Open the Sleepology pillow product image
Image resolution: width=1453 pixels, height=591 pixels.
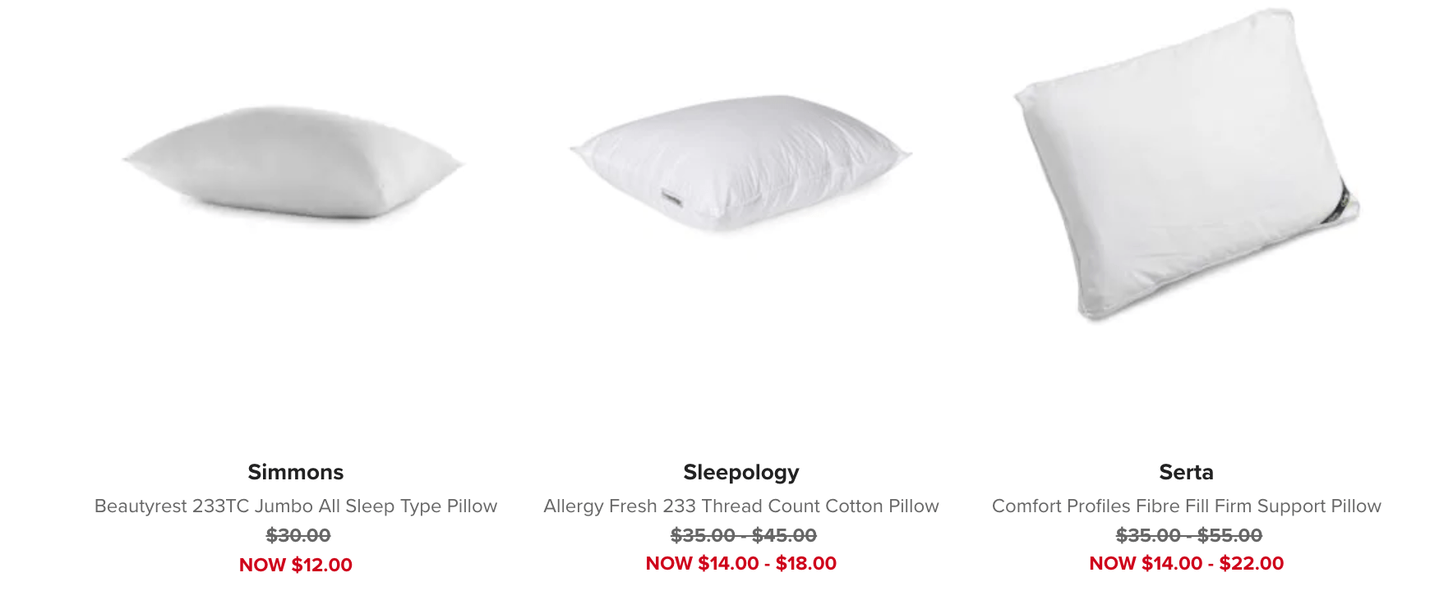click(740, 163)
